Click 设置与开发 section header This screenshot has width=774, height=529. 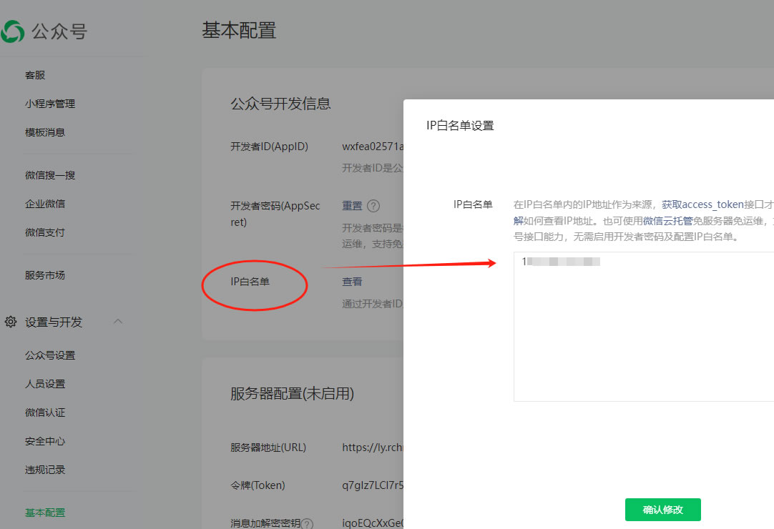pyautogui.click(x=54, y=322)
